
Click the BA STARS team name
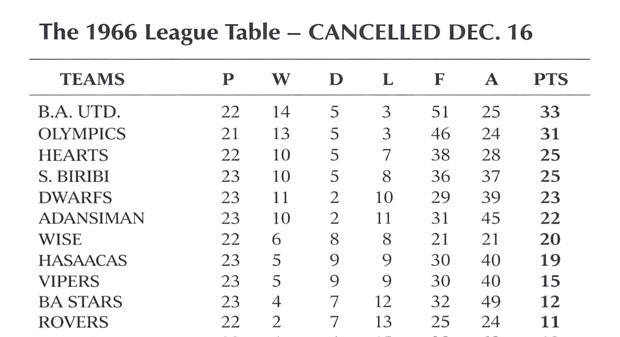coord(80,302)
